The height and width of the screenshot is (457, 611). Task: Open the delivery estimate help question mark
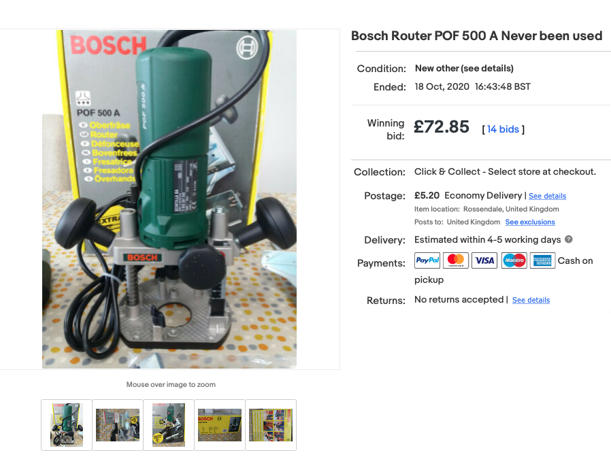569,239
